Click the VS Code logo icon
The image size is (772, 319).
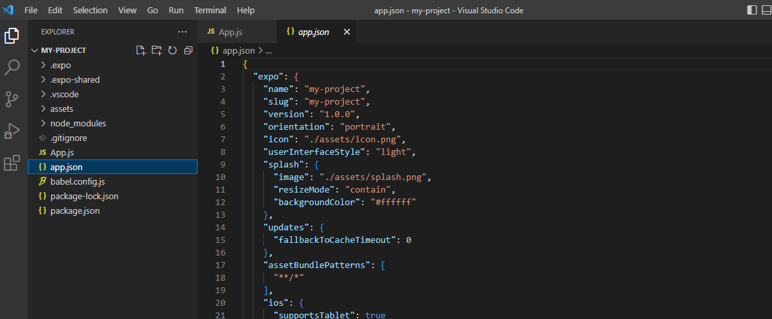(x=8, y=10)
